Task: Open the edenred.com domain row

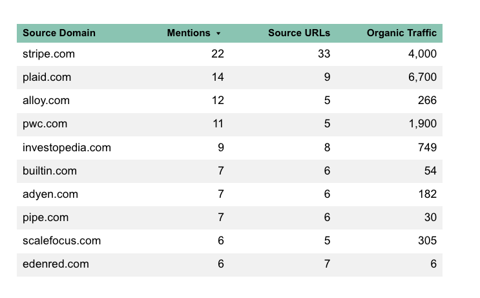Action: point(56,264)
